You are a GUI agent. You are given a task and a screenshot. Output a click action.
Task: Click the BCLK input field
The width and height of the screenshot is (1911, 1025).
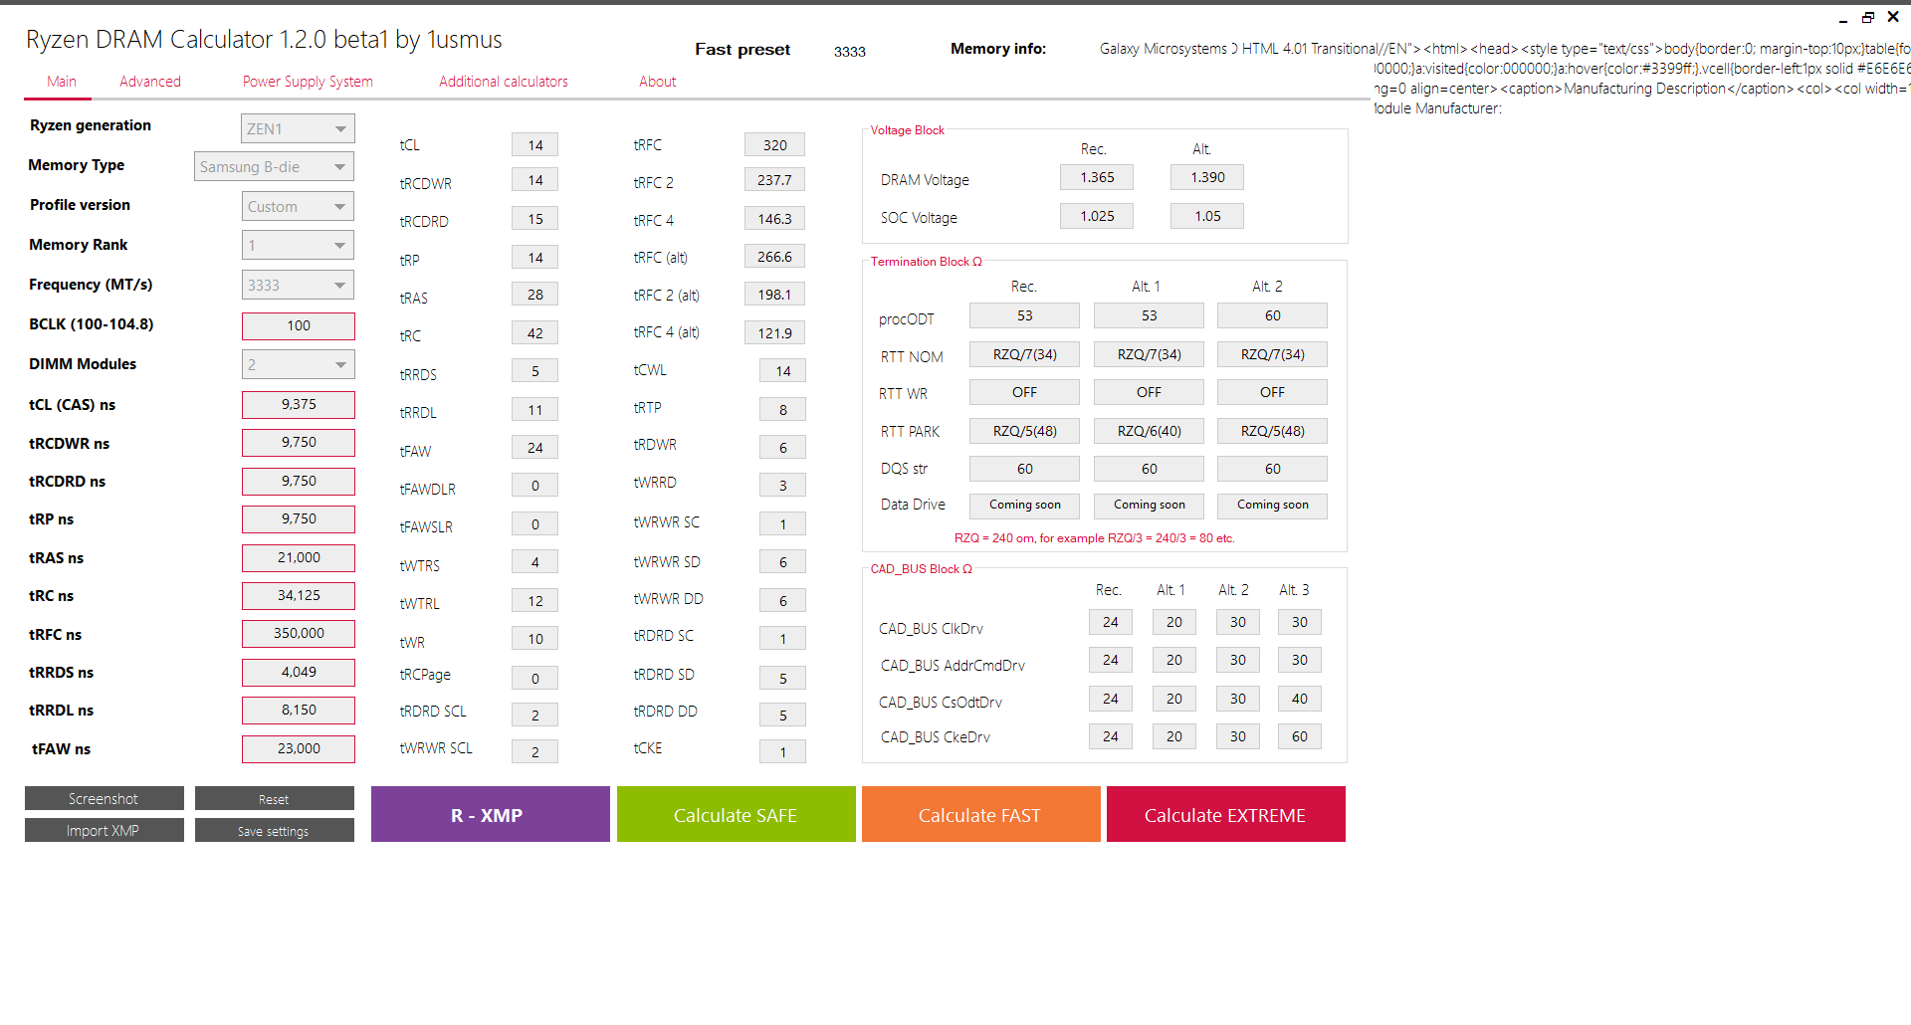299,326
